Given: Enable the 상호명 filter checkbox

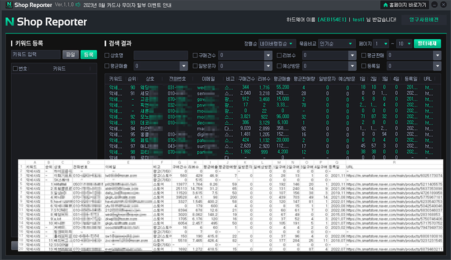Looking at the screenshot, I should coord(107,55).
